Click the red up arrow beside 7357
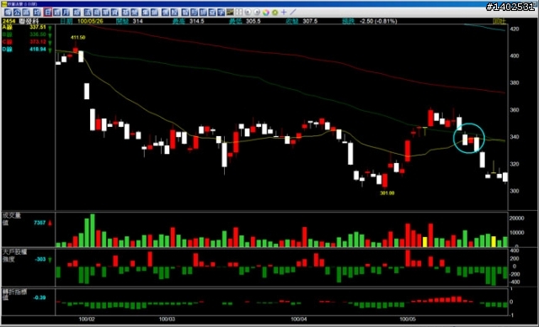 point(50,223)
